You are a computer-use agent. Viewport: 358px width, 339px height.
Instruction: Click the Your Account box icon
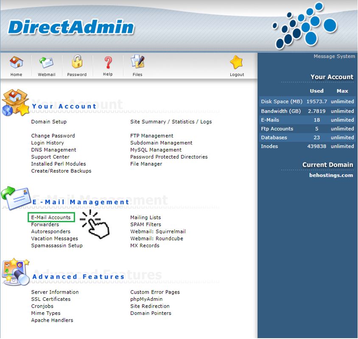15,103
